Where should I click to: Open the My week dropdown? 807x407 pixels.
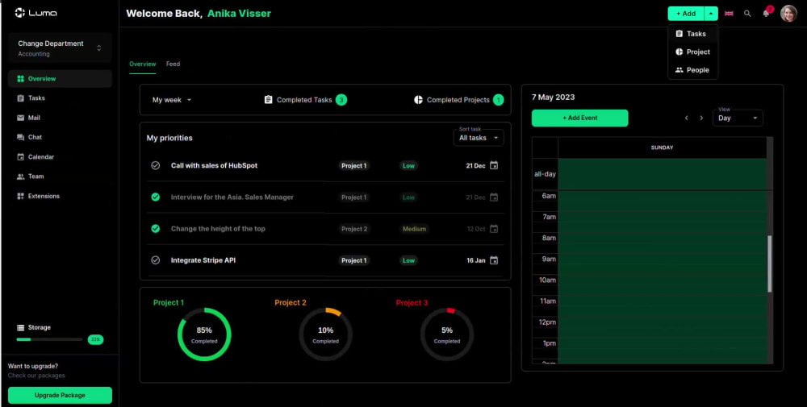(172, 100)
